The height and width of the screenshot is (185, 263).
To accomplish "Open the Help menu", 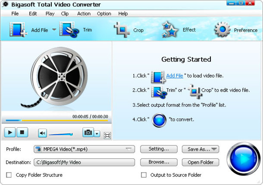I will coord(123,14).
